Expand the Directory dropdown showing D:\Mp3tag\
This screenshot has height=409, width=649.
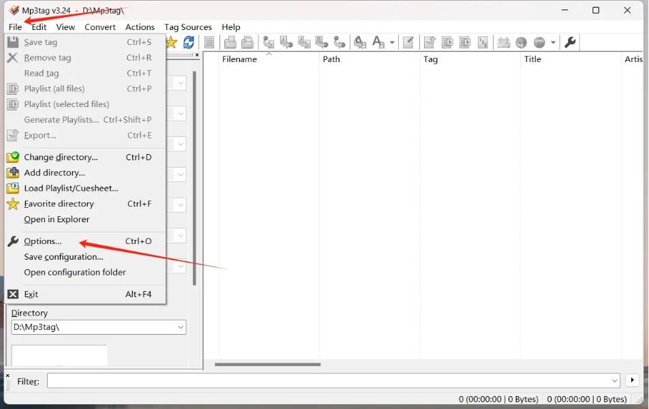[181, 327]
